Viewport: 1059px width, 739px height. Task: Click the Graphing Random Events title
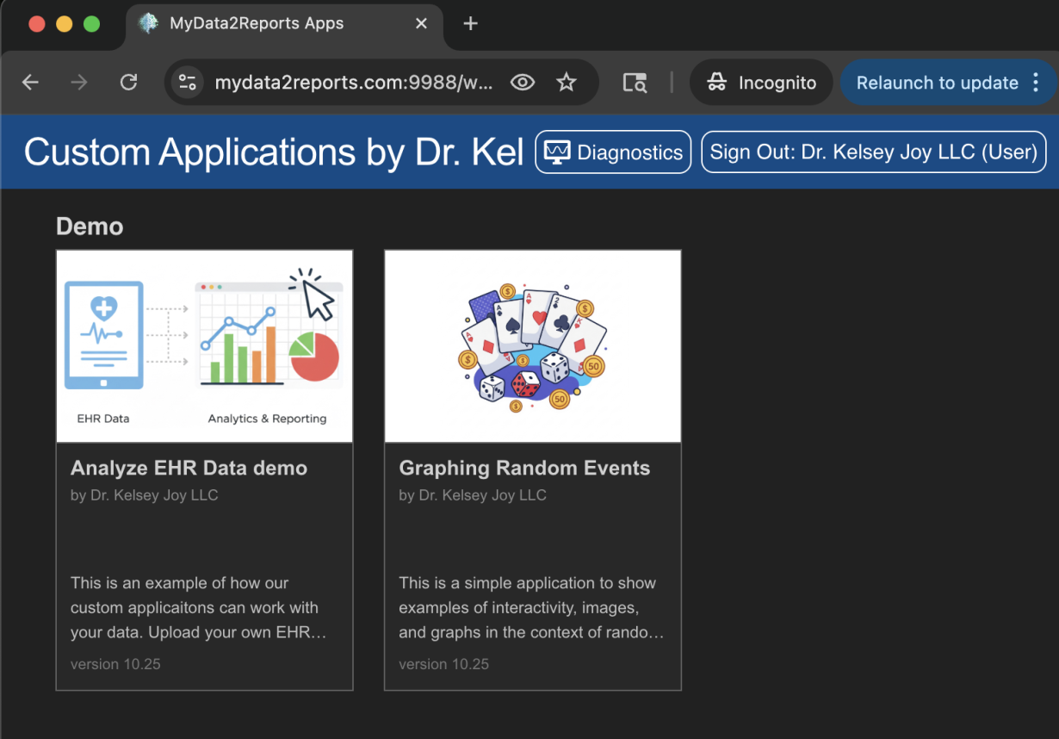point(524,469)
